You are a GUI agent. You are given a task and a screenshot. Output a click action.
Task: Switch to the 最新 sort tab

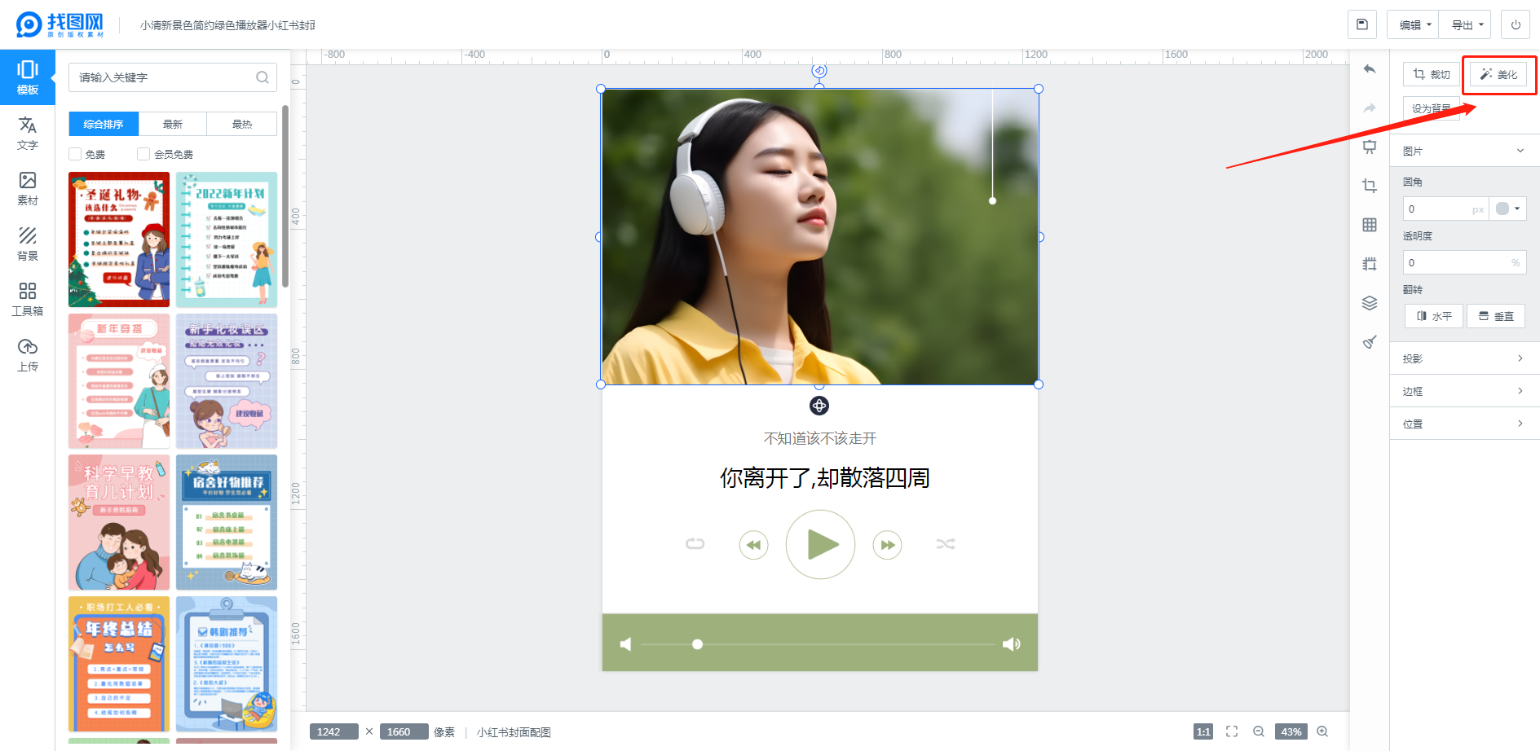[173, 124]
